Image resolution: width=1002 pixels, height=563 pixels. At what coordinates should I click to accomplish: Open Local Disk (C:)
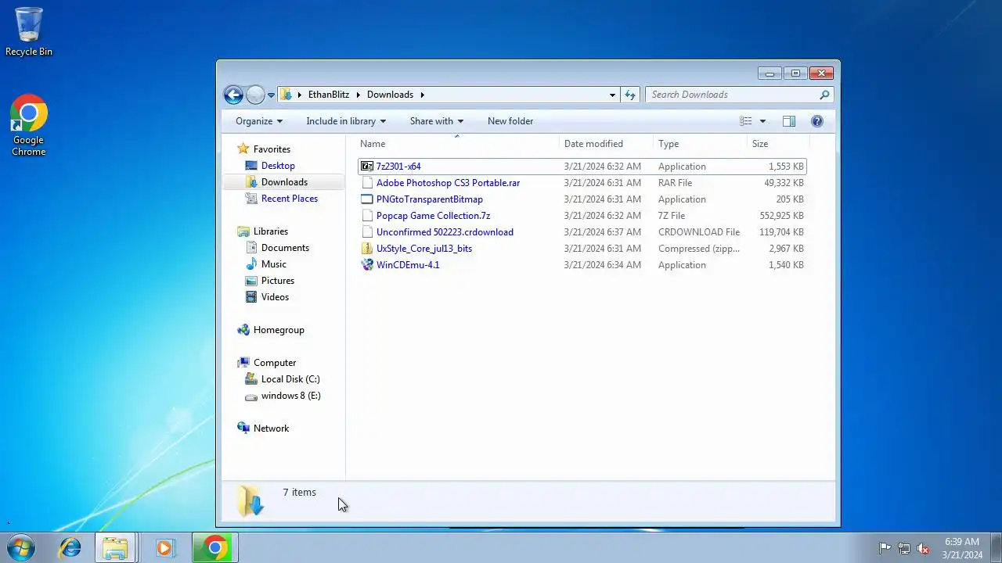290,379
